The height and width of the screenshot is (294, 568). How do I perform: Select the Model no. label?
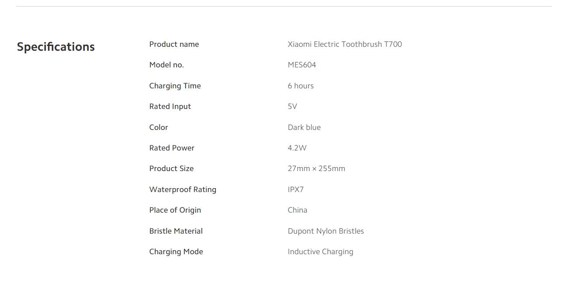[166, 65]
